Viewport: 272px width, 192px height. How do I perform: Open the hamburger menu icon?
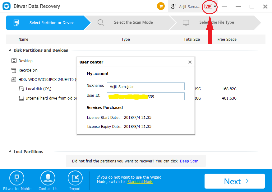click(224, 7)
